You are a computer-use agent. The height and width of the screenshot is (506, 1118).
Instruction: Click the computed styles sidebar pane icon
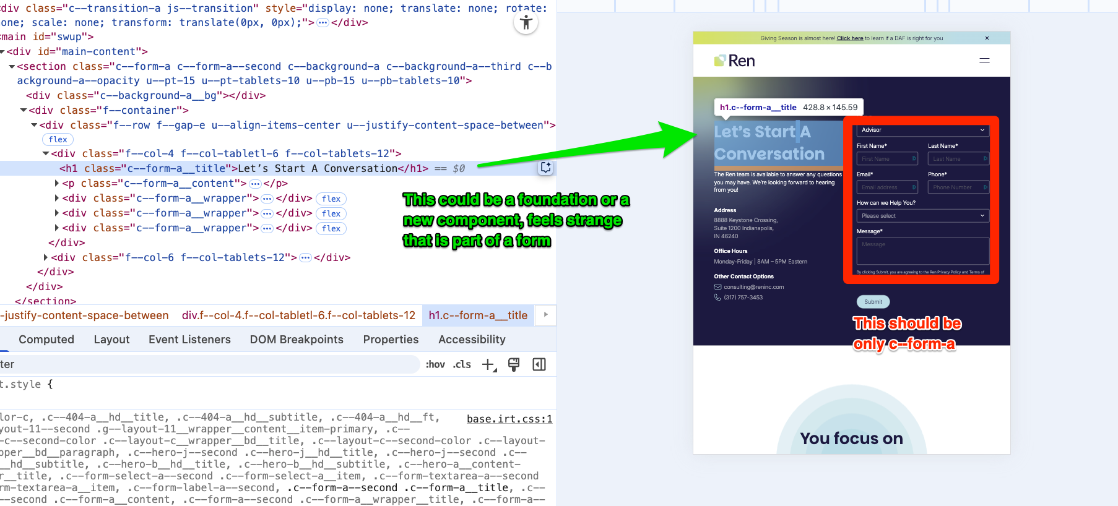(x=539, y=365)
